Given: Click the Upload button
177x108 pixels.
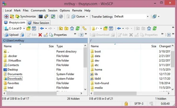Looking at the screenshot, I should (x=12, y=35).
